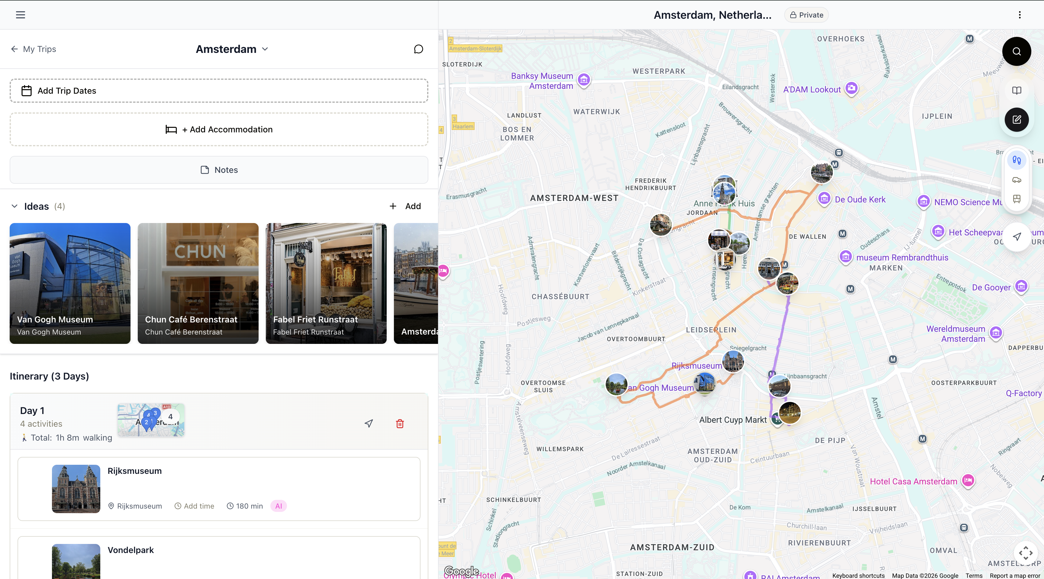
Task: Collapse the Ideas section
Action: pos(14,206)
